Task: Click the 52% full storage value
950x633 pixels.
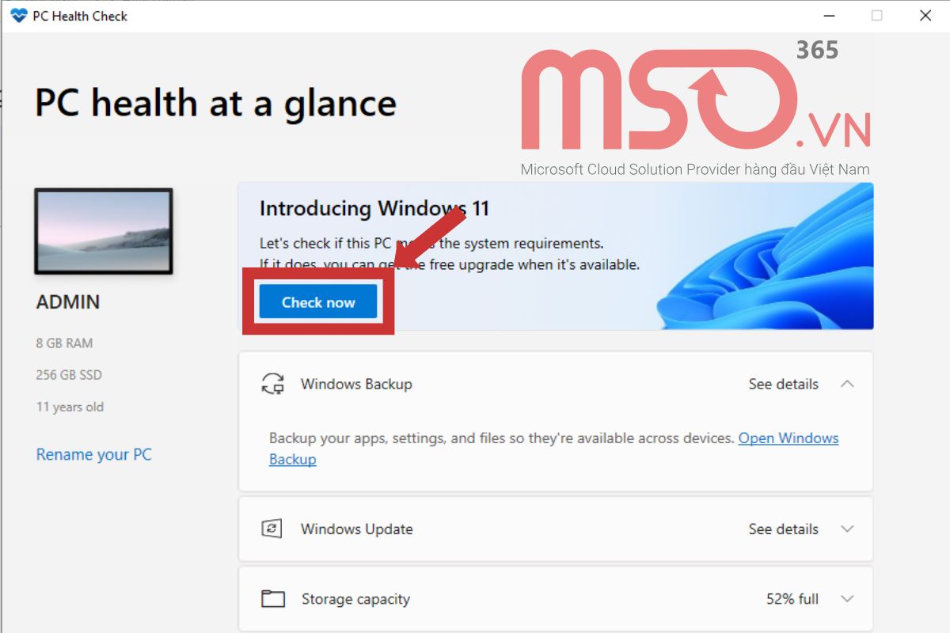Action: (792, 599)
